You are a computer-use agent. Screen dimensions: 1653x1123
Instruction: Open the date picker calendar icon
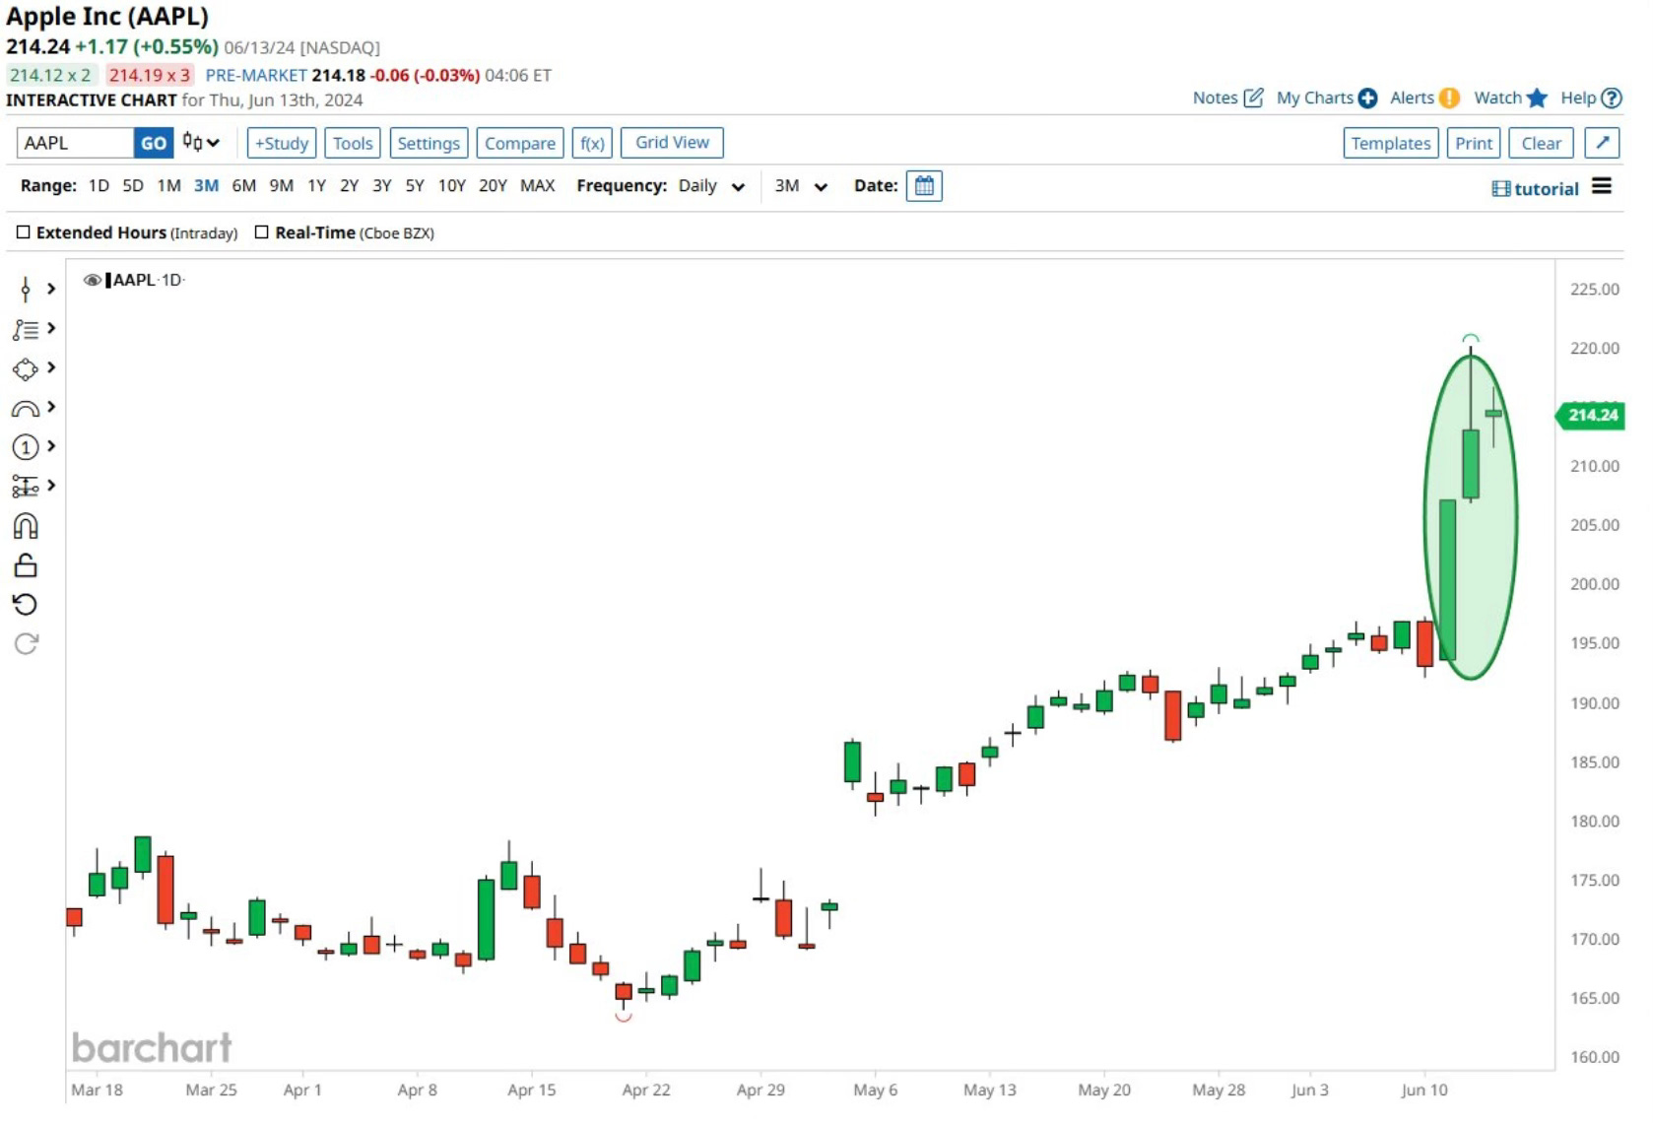924,185
